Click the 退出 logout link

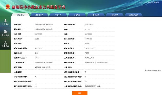click(x=158, y=2)
